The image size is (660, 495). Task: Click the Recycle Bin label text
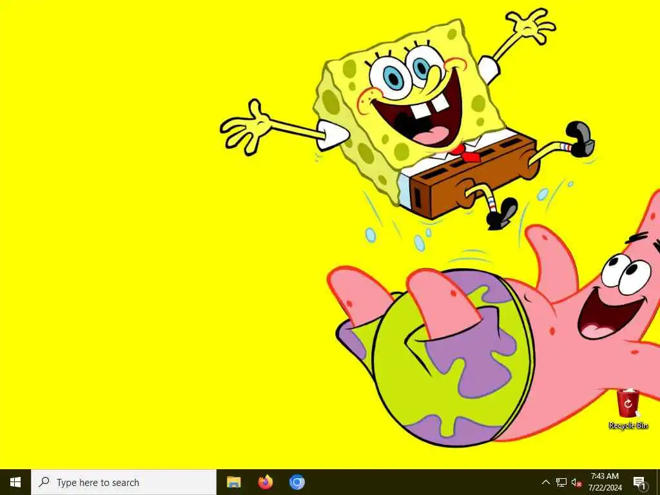pyautogui.click(x=628, y=425)
